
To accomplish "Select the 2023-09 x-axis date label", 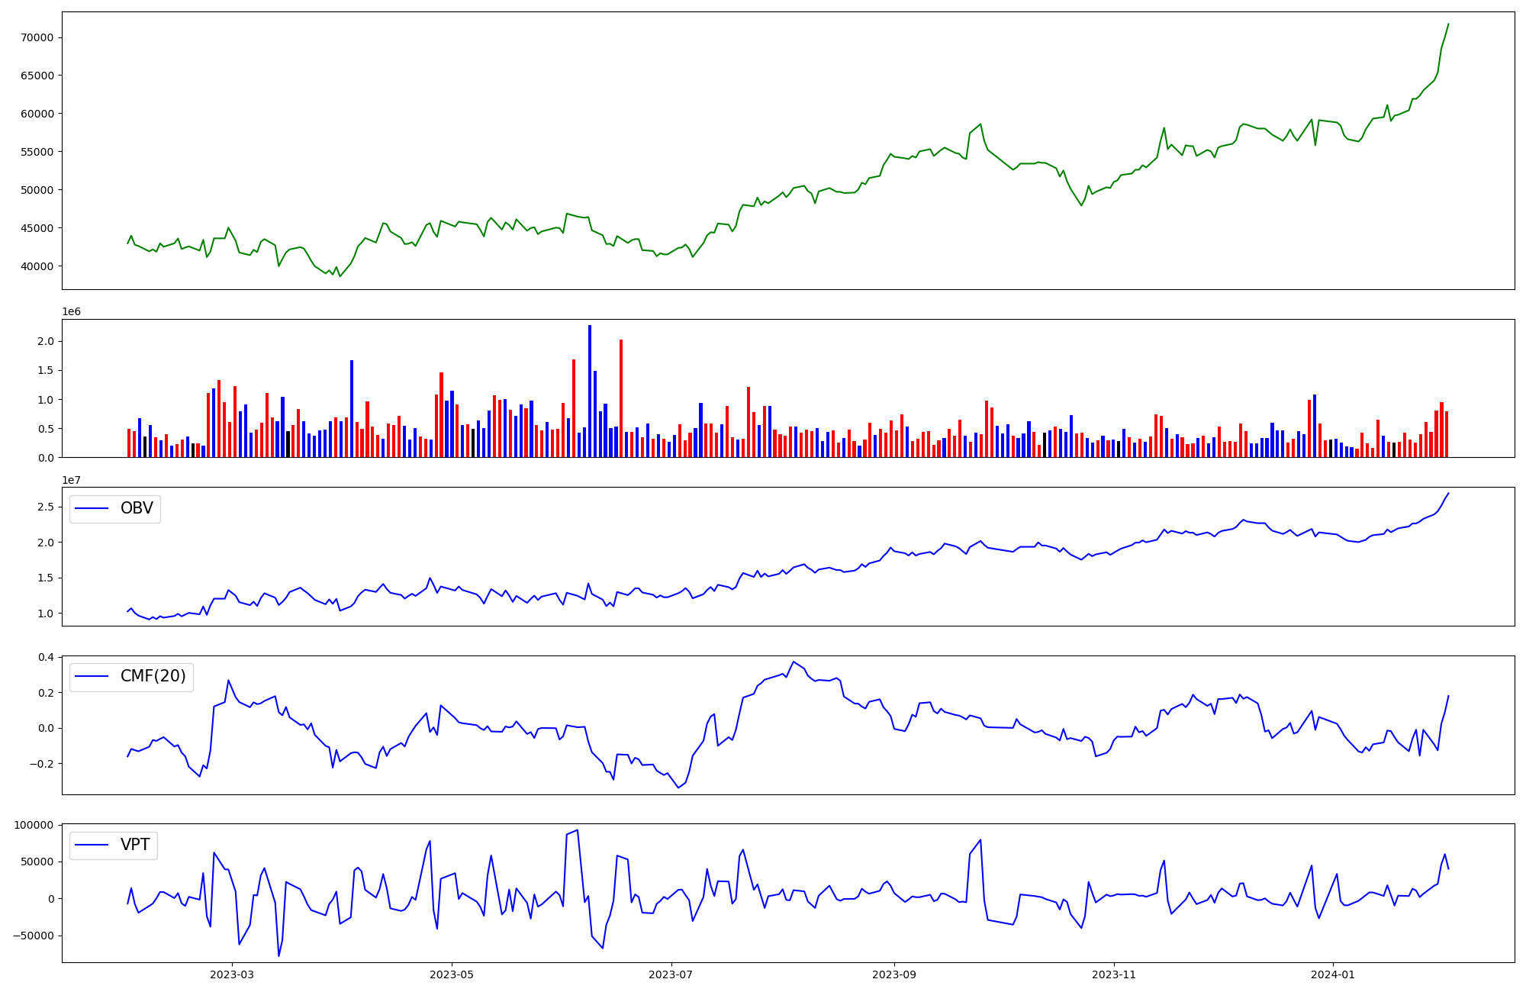I will pos(893,974).
